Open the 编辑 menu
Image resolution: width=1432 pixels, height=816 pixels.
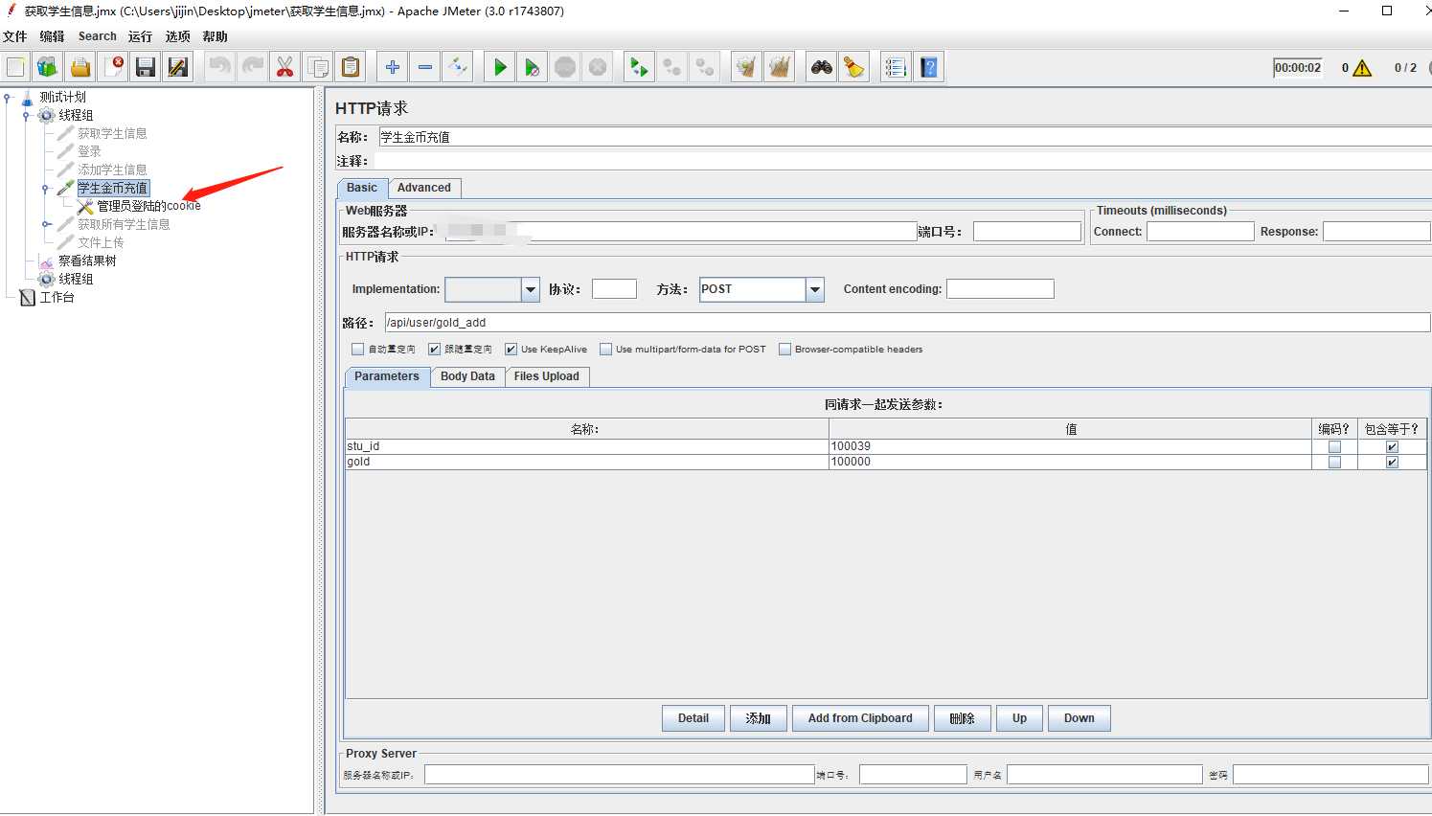tap(52, 36)
